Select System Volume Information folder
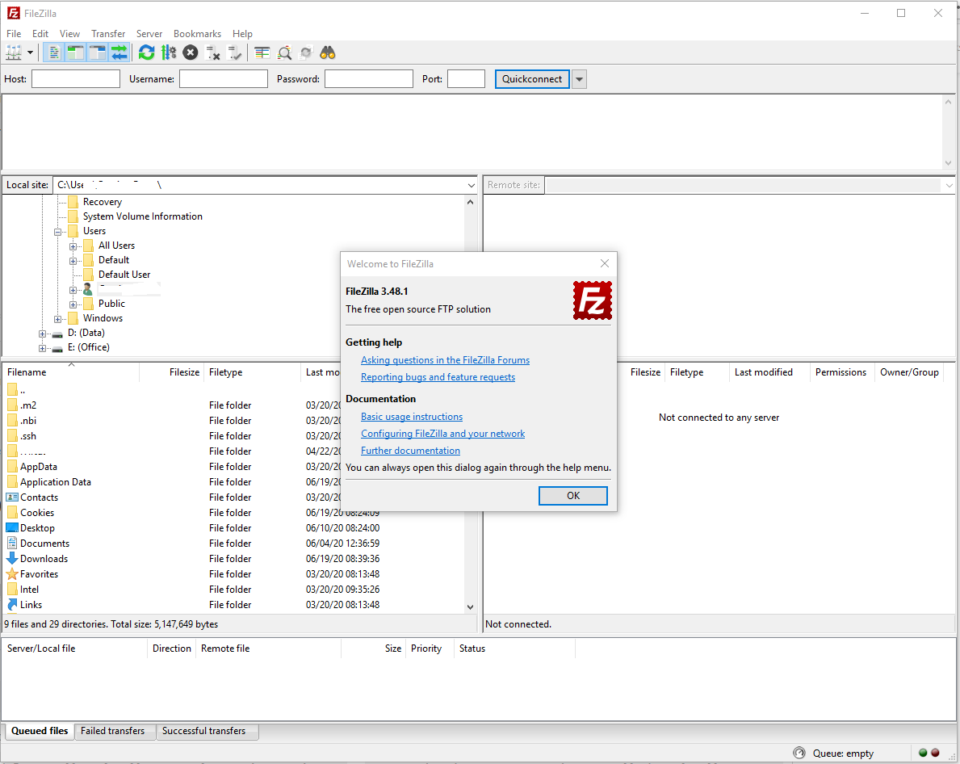The height and width of the screenshot is (764, 960). pyautogui.click(x=143, y=216)
